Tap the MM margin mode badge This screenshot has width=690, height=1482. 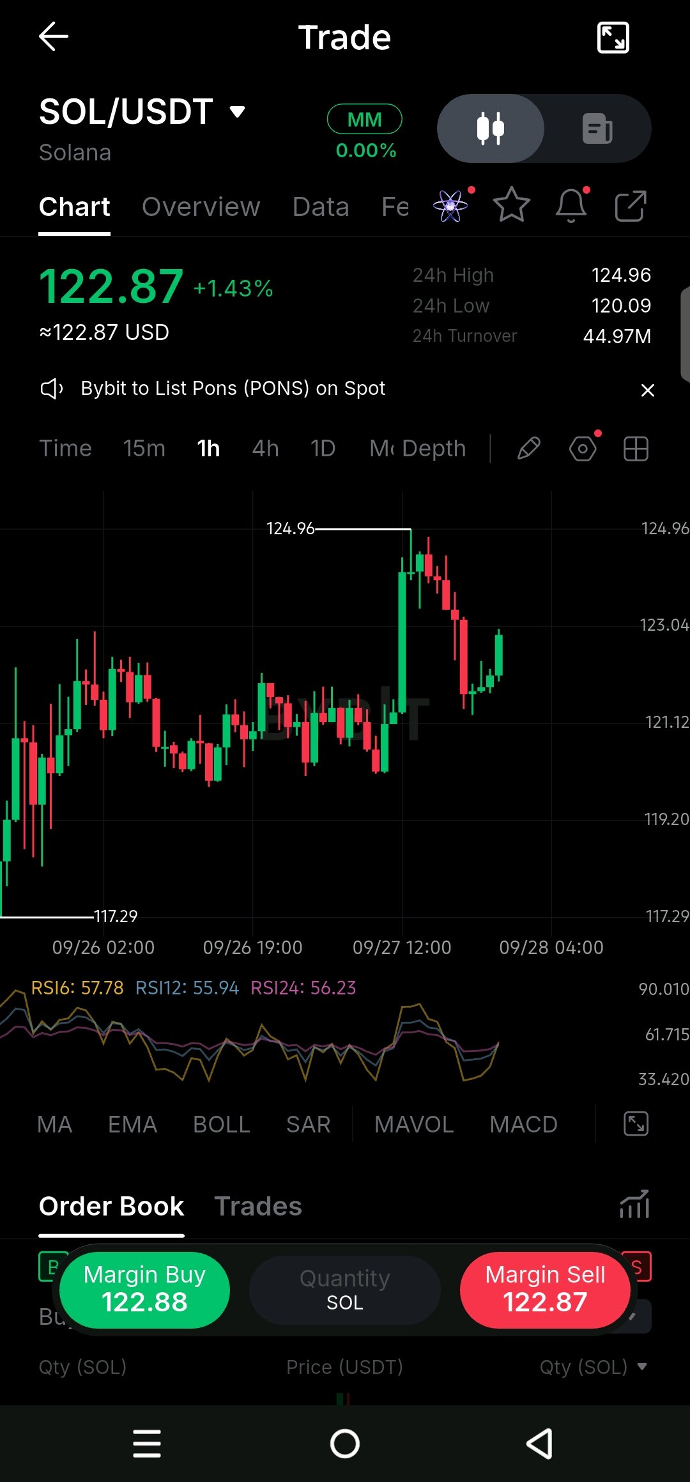click(364, 120)
